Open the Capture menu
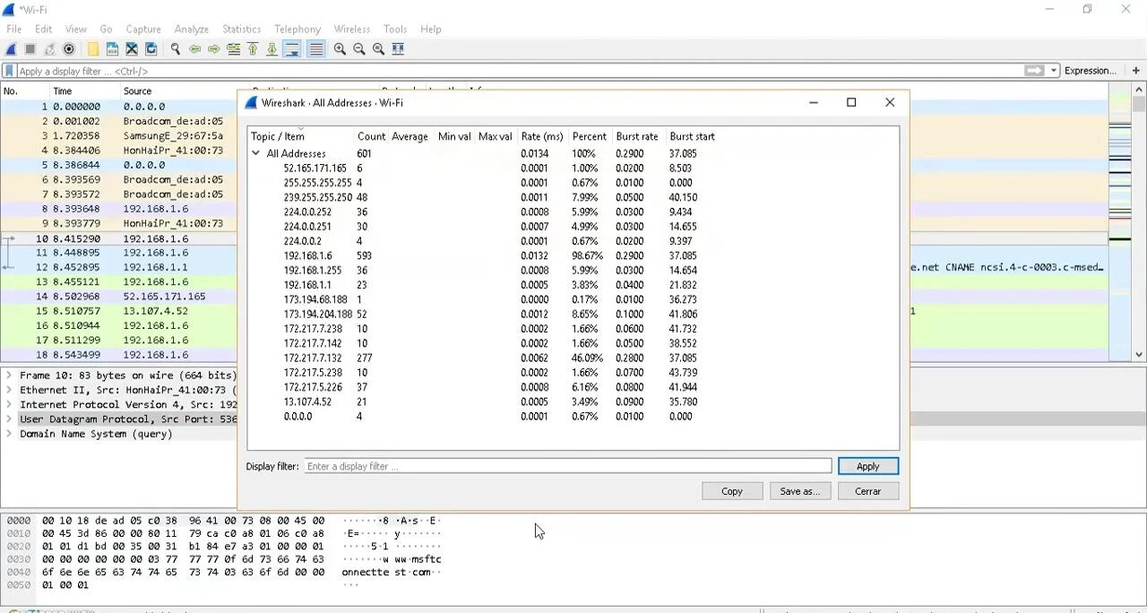1147x613 pixels. pos(143,29)
